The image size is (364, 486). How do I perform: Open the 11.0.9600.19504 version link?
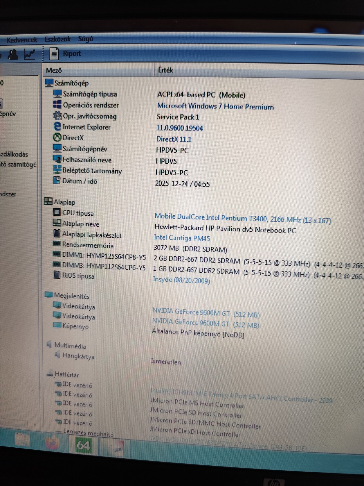coord(180,128)
